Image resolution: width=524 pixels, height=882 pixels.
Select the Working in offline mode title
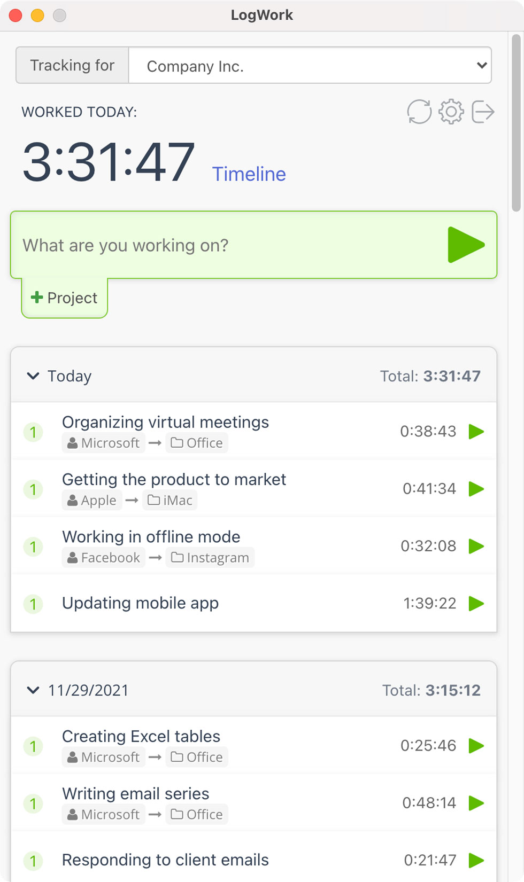(x=151, y=536)
